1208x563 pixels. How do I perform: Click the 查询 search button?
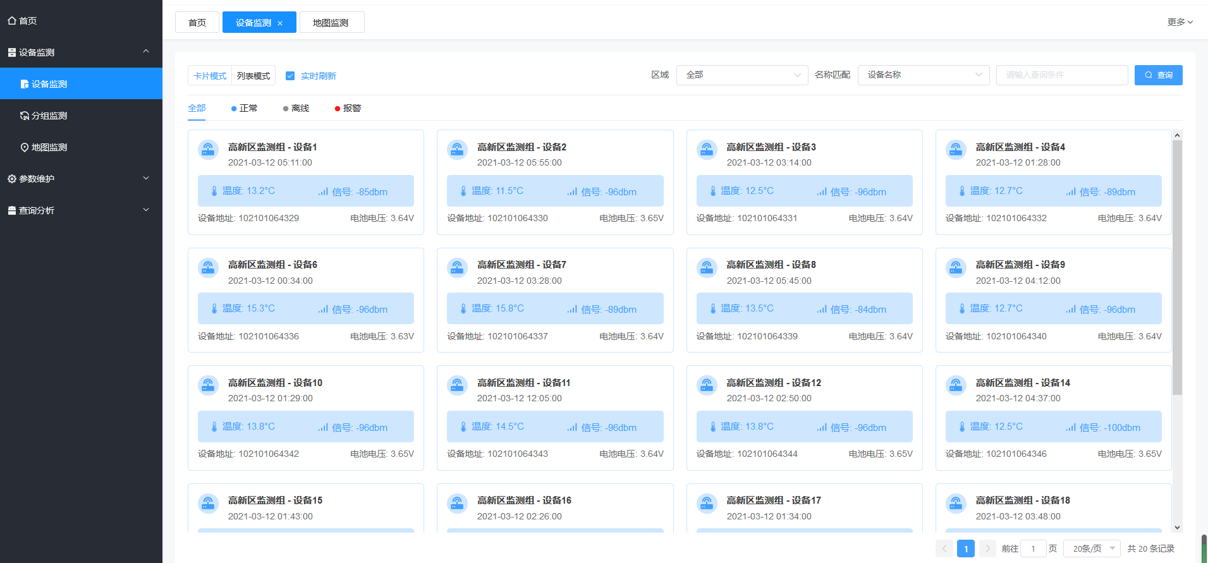point(1158,75)
